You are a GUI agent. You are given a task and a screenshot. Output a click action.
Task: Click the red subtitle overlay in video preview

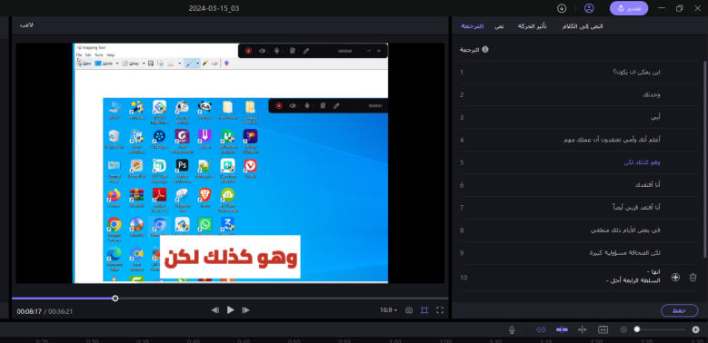(x=230, y=257)
